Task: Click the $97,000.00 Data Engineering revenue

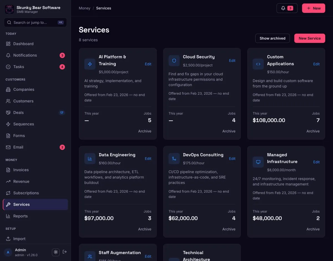Action: pyautogui.click(x=99, y=218)
